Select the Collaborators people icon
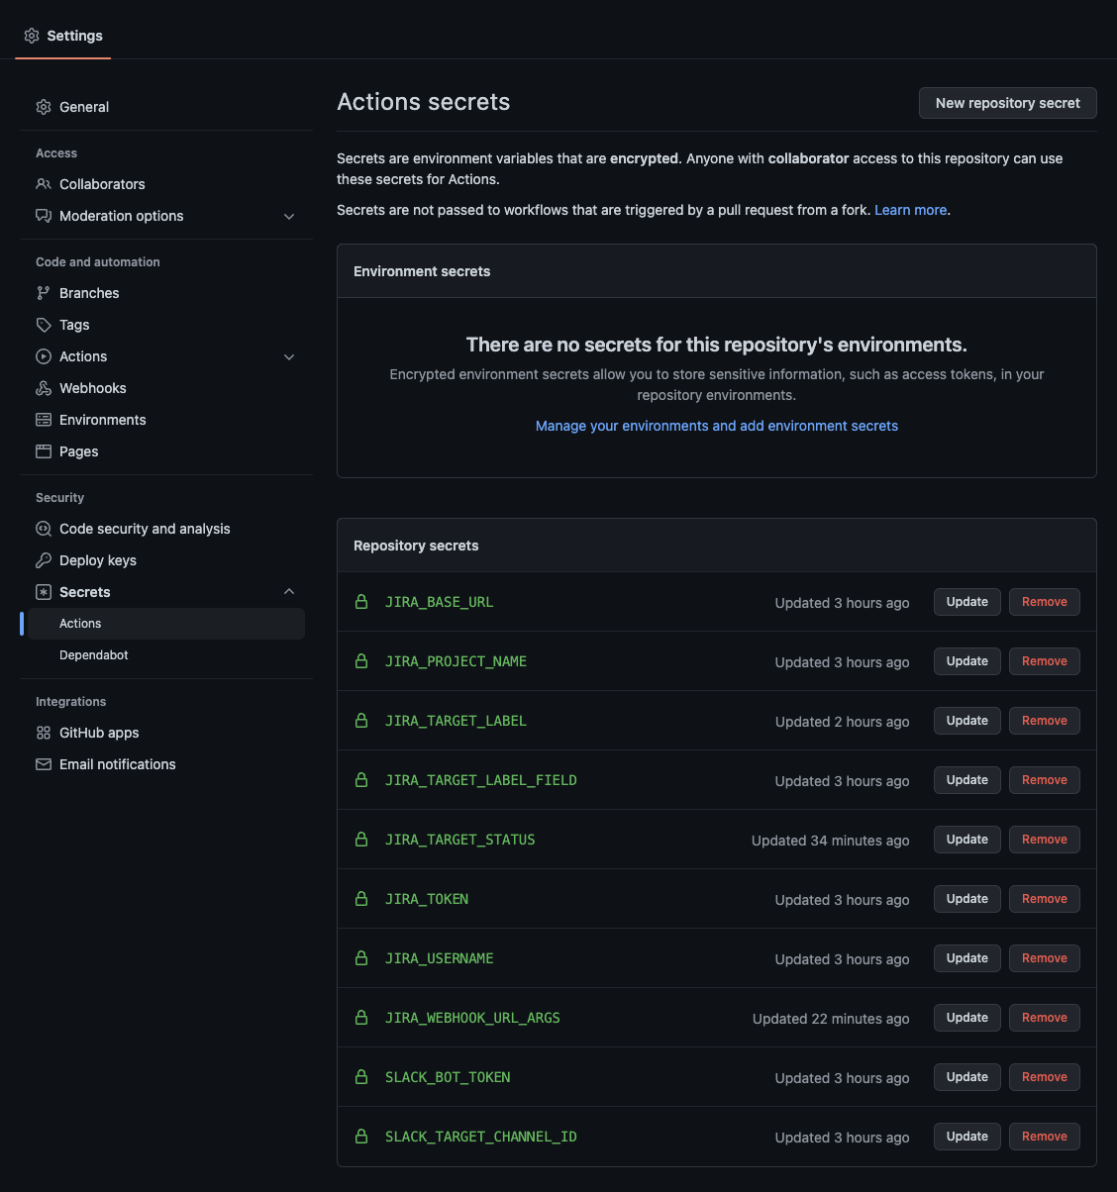Viewport: 1117px width, 1192px height. (x=44, y=184)
